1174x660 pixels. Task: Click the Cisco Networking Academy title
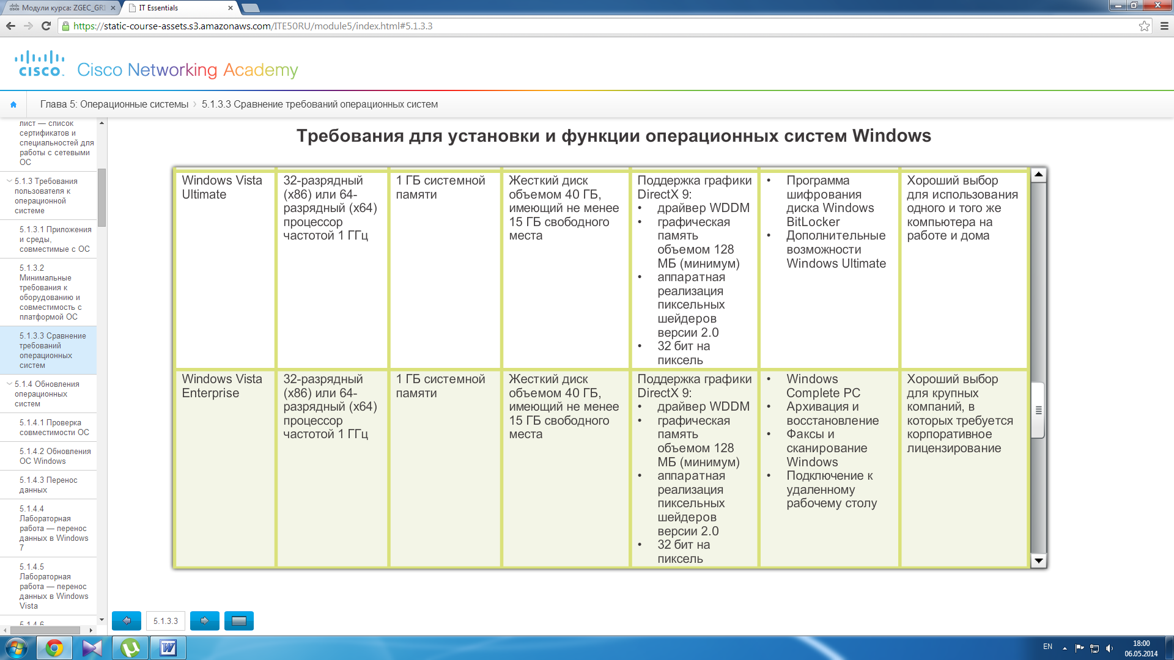point(188,70)
